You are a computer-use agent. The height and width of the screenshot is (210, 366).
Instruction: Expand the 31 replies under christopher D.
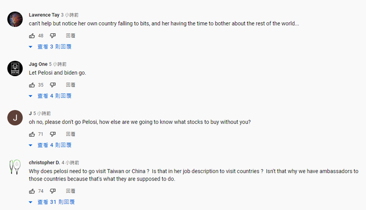pos(52,202)
